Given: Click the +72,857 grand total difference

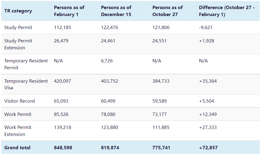Looking at the screenshot, I should pyautogui.click(x=208, y=148).
